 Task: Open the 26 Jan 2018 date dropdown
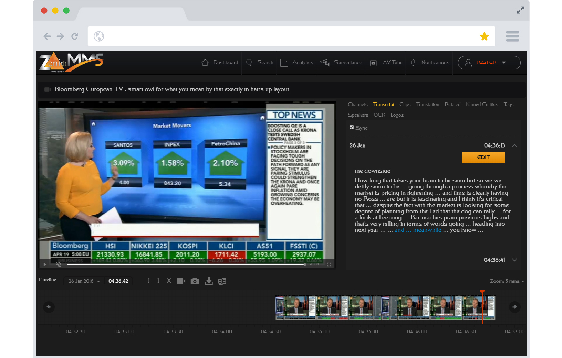[x=84, y=281]
